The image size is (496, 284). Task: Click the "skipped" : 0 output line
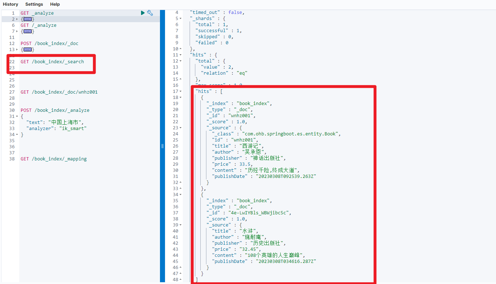point(215,36)
